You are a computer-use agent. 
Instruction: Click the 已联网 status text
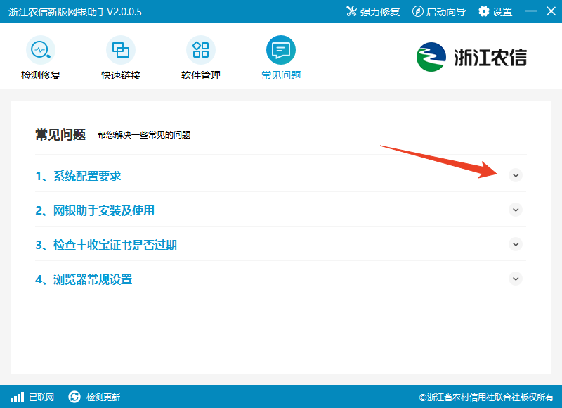[41, 397]
